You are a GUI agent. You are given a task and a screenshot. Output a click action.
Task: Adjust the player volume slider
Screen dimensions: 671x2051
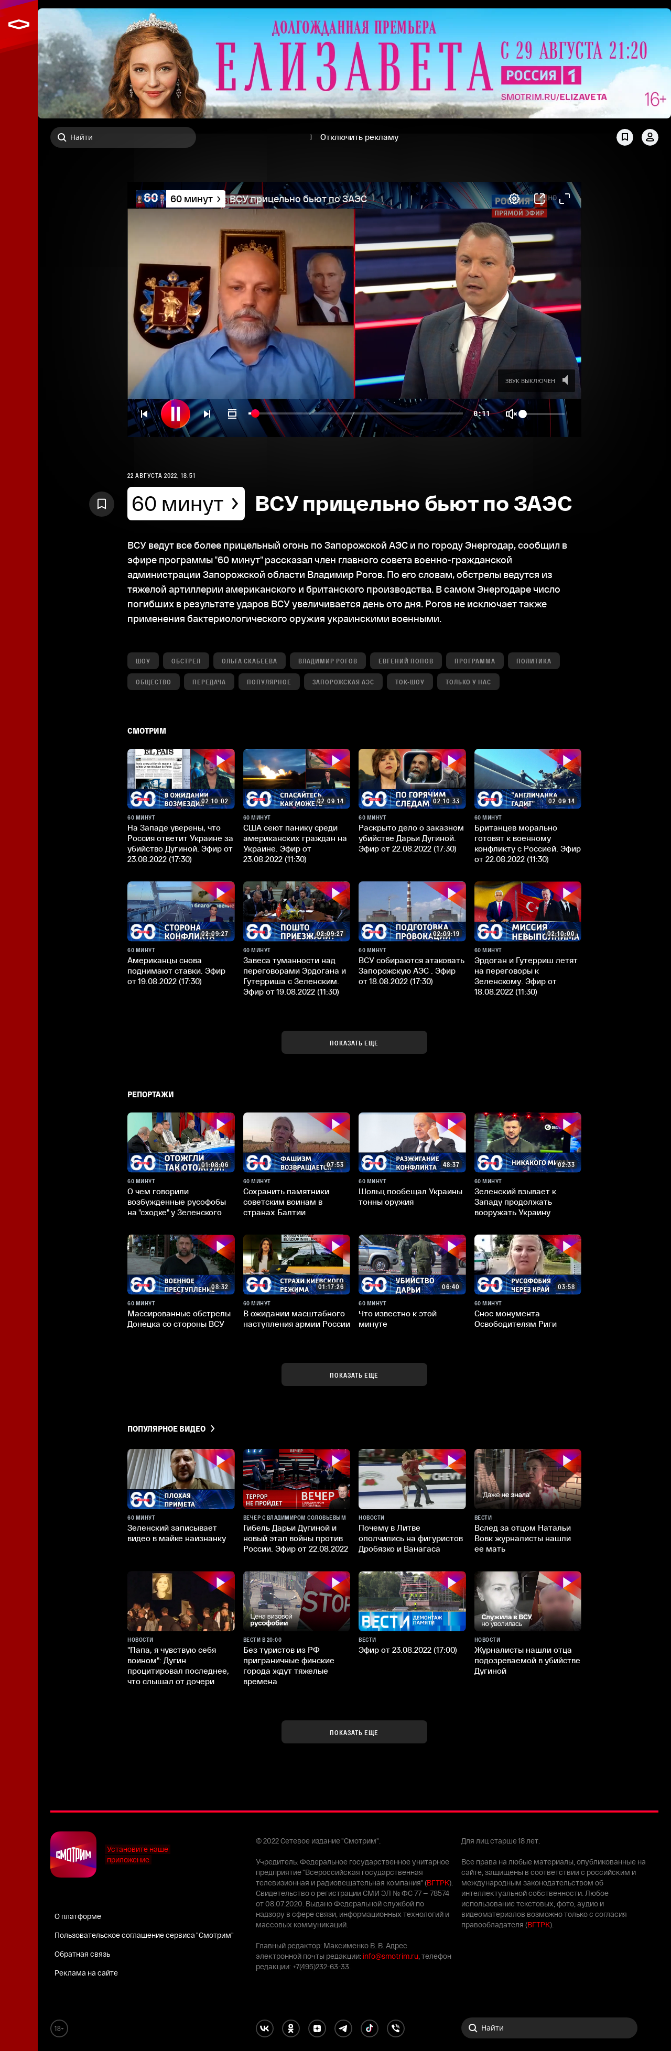pyautogui.click(x=543, y=413)
